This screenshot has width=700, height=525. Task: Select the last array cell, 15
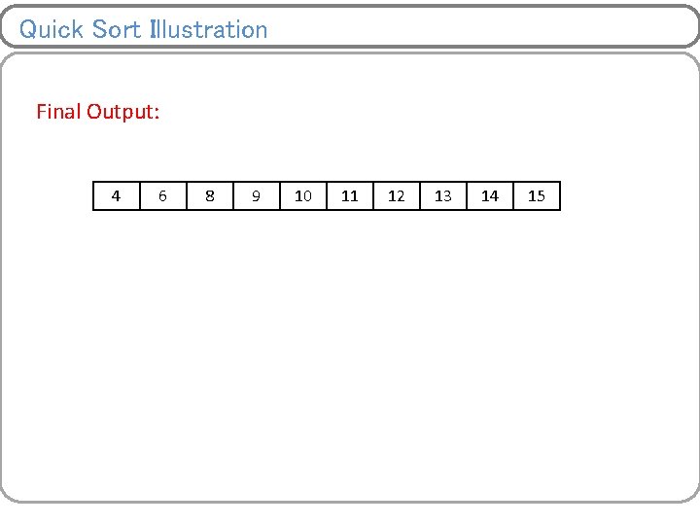[537, 195]
